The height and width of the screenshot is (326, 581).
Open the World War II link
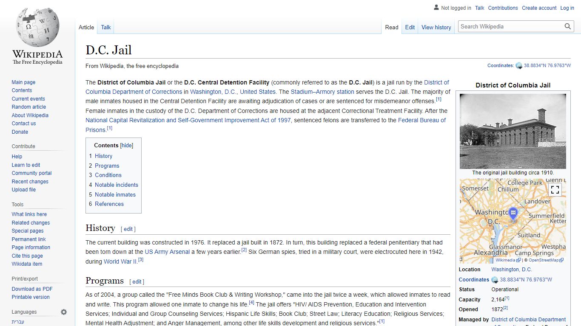tap(120, 261)
